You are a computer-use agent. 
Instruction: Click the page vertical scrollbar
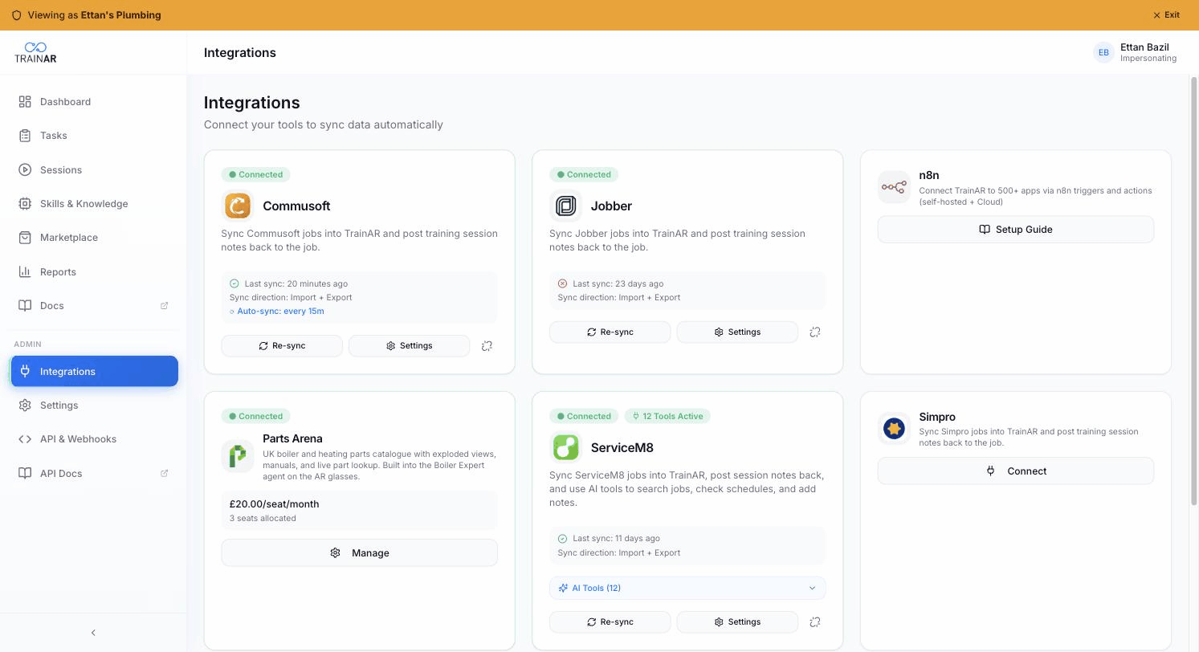[1193, 291]
